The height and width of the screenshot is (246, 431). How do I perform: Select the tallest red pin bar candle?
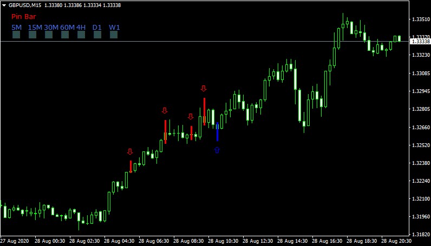[x=204, y=111]
